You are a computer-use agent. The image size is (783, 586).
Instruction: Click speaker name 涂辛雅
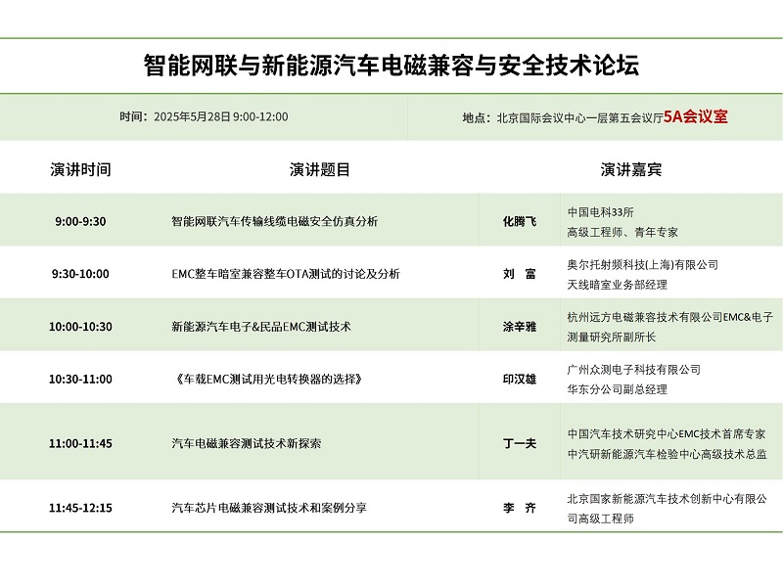coord(520,327)
